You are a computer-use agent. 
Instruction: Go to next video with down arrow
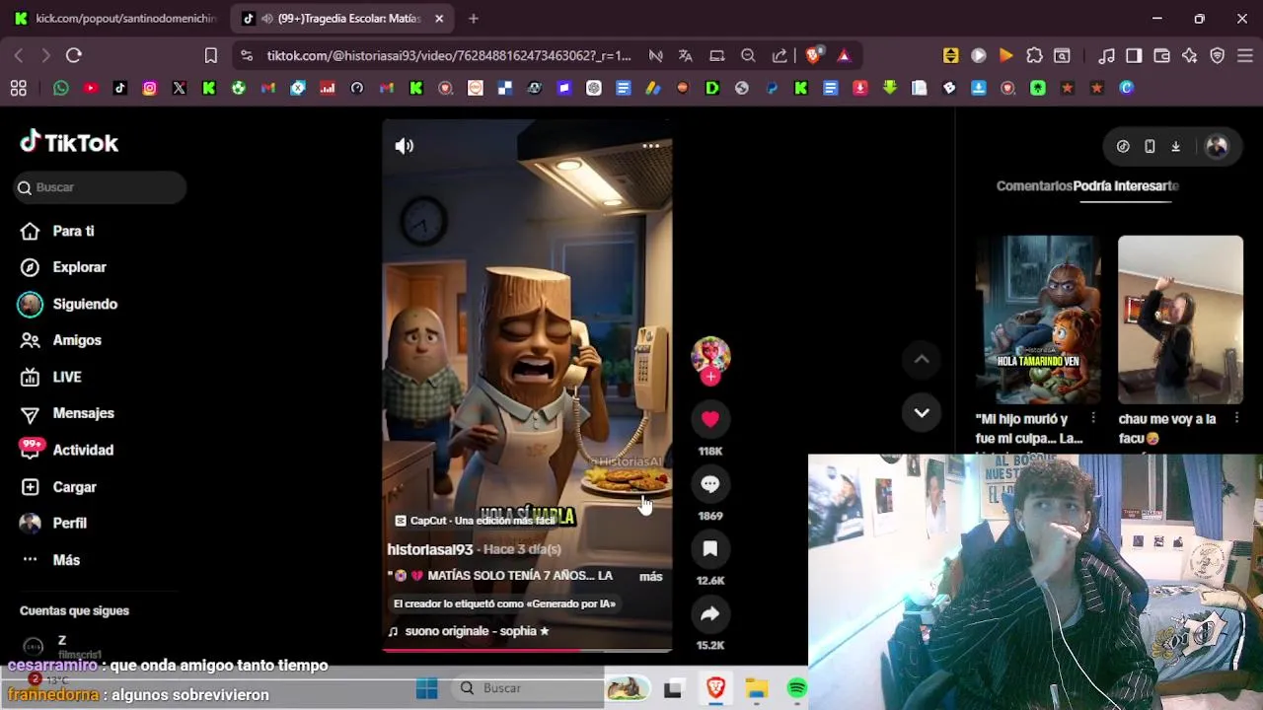(922, 413)
